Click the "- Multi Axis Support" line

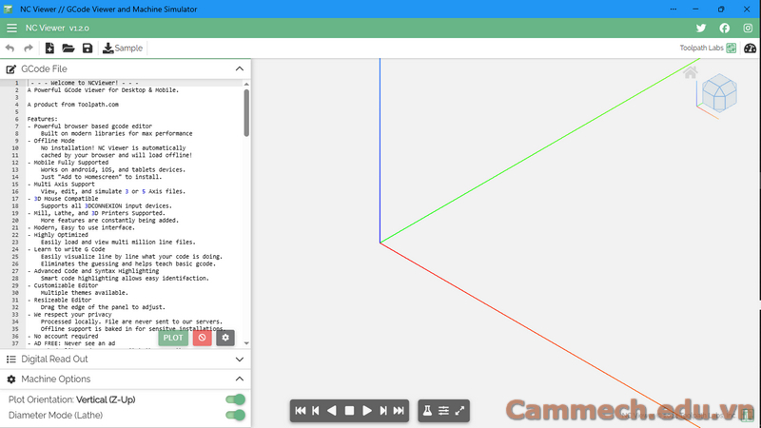click(61, 185)
